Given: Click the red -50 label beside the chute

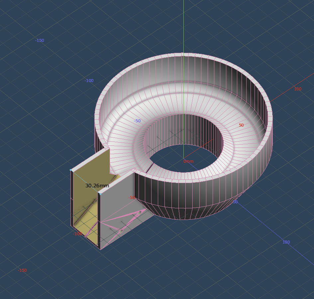Looking at the screenshot, I should pyautogui.click(x=132, y=198).
